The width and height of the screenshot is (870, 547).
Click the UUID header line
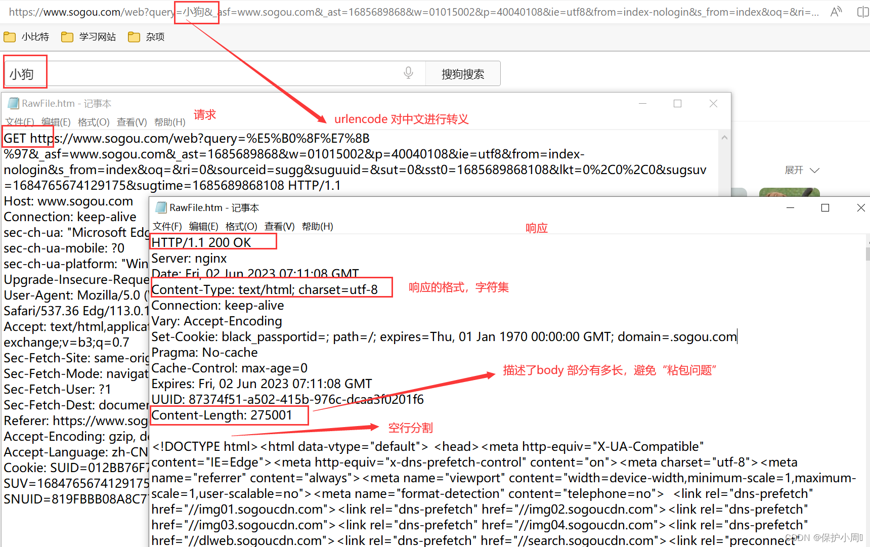pos(288,400)
